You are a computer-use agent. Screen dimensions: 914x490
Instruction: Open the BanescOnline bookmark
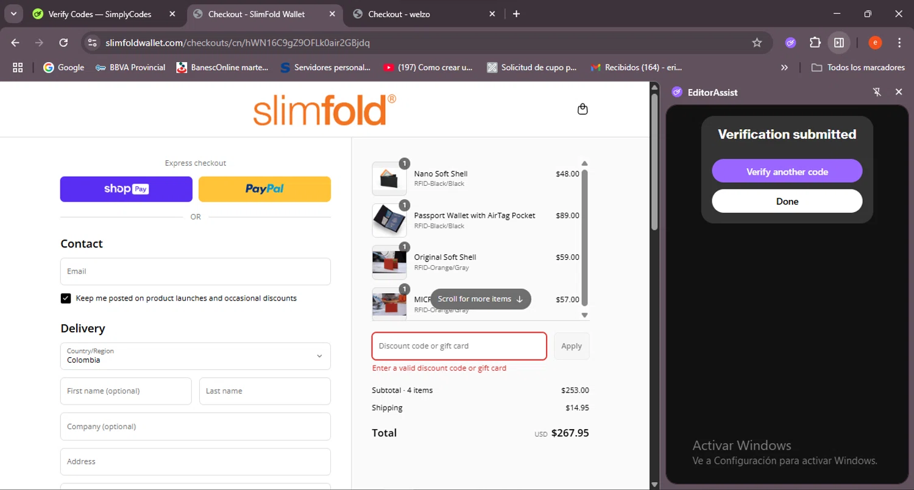[222, 68]
